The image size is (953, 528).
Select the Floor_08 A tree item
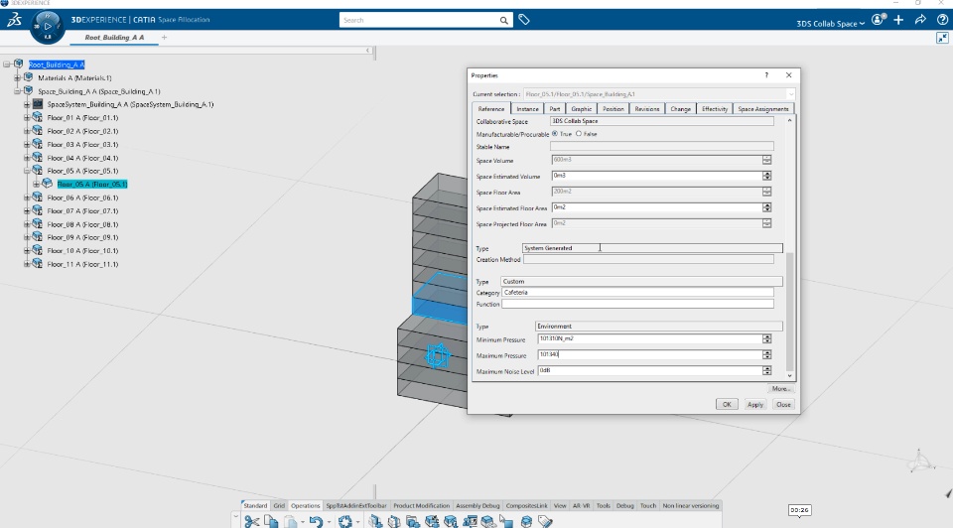coord(82,224)
